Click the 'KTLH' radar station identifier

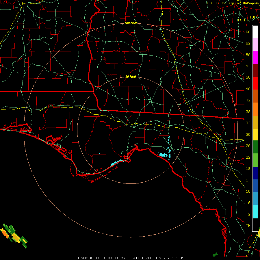(138, 258)
